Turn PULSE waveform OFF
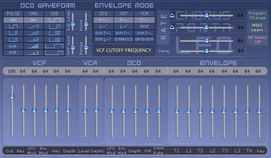 click(13, 20)
